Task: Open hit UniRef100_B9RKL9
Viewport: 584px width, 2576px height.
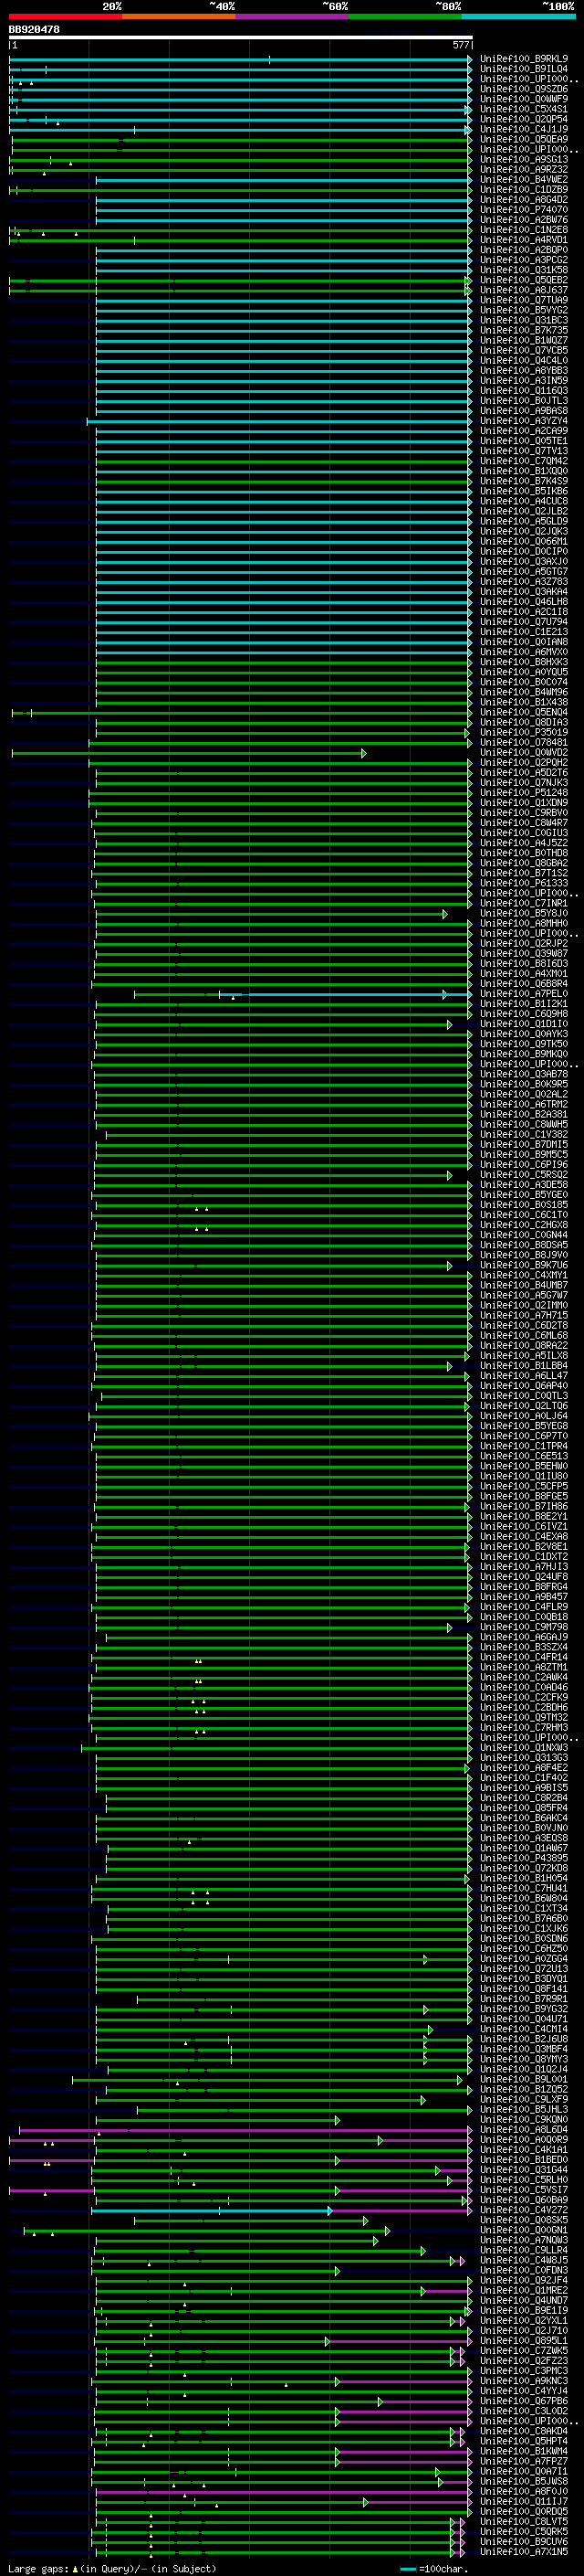Action: (x=524, y=59)
